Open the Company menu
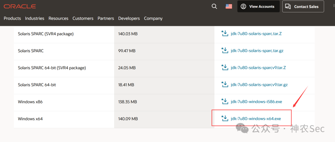The image size is (335, 142). pos(153,19)
